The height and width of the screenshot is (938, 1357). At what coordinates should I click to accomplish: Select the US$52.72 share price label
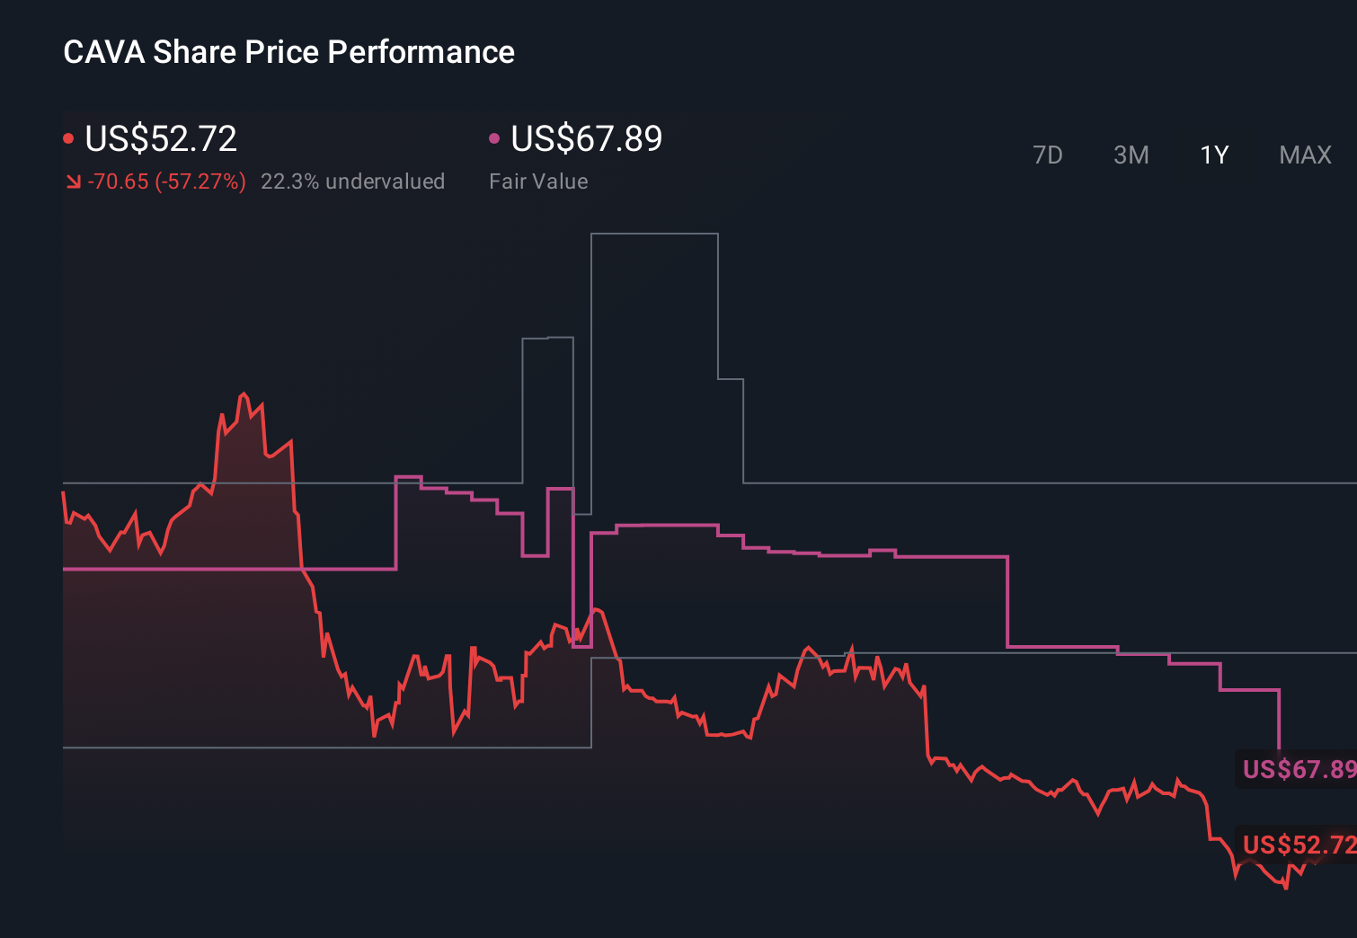[x=160, y=138]
